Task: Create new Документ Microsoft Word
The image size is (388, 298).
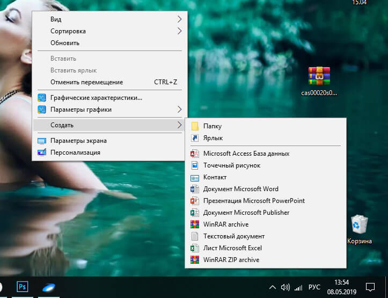Action: click(240, 189)
